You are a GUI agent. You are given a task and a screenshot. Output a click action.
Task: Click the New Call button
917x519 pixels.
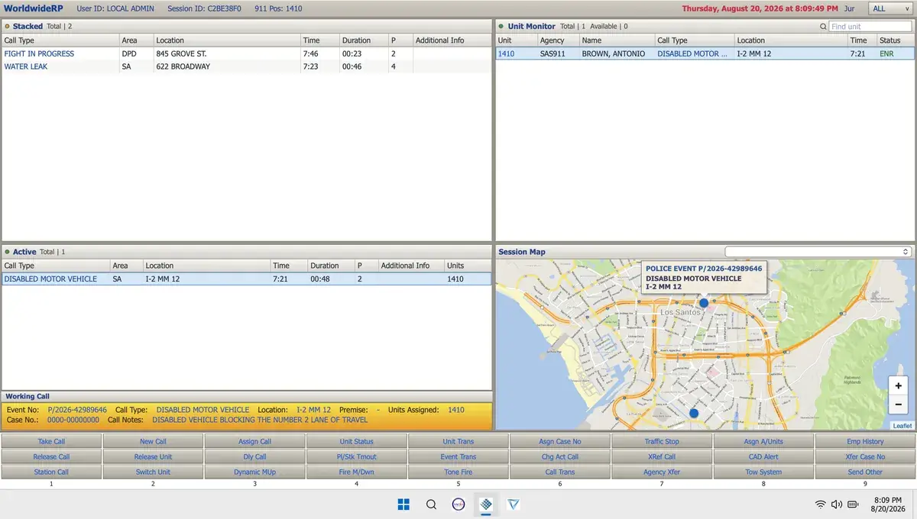(x=153, y=441)
